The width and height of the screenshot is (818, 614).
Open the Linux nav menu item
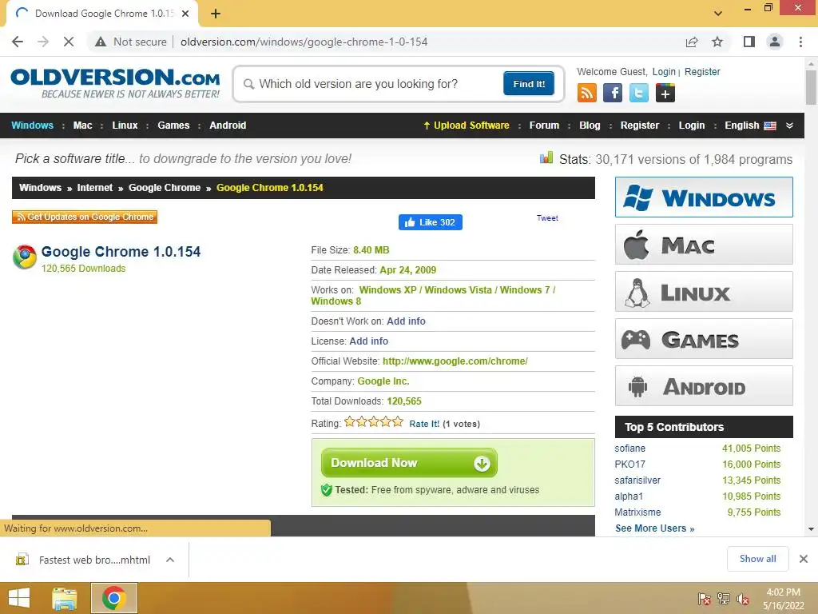125,126
